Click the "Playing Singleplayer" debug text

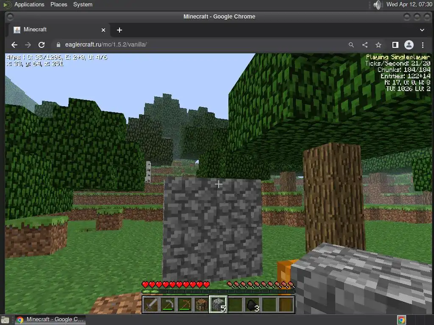pyautogui.click(x=398, y=57)
